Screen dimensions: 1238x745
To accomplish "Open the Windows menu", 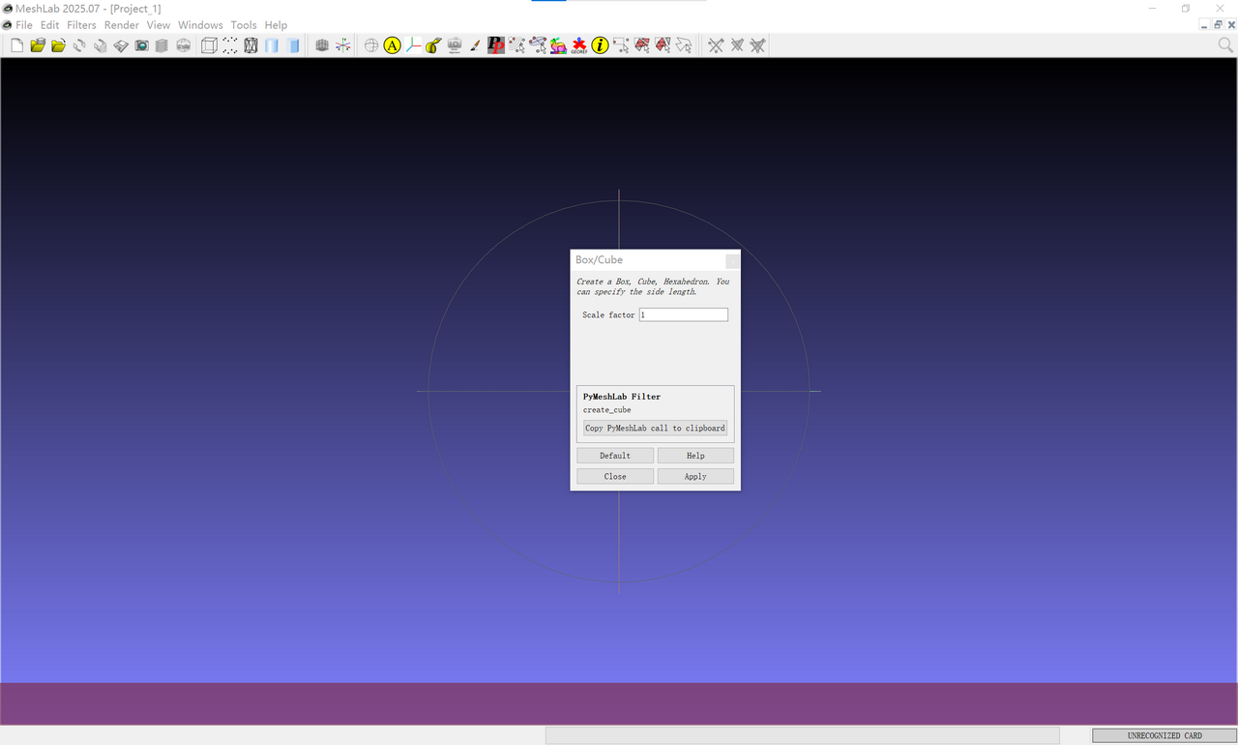I will pos(200,25).
